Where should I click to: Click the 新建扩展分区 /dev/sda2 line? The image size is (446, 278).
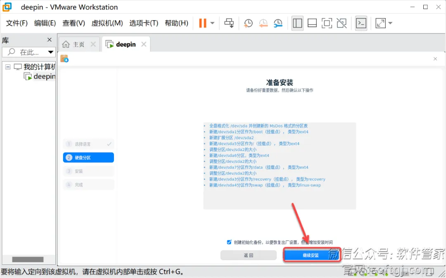click(231, 138)
